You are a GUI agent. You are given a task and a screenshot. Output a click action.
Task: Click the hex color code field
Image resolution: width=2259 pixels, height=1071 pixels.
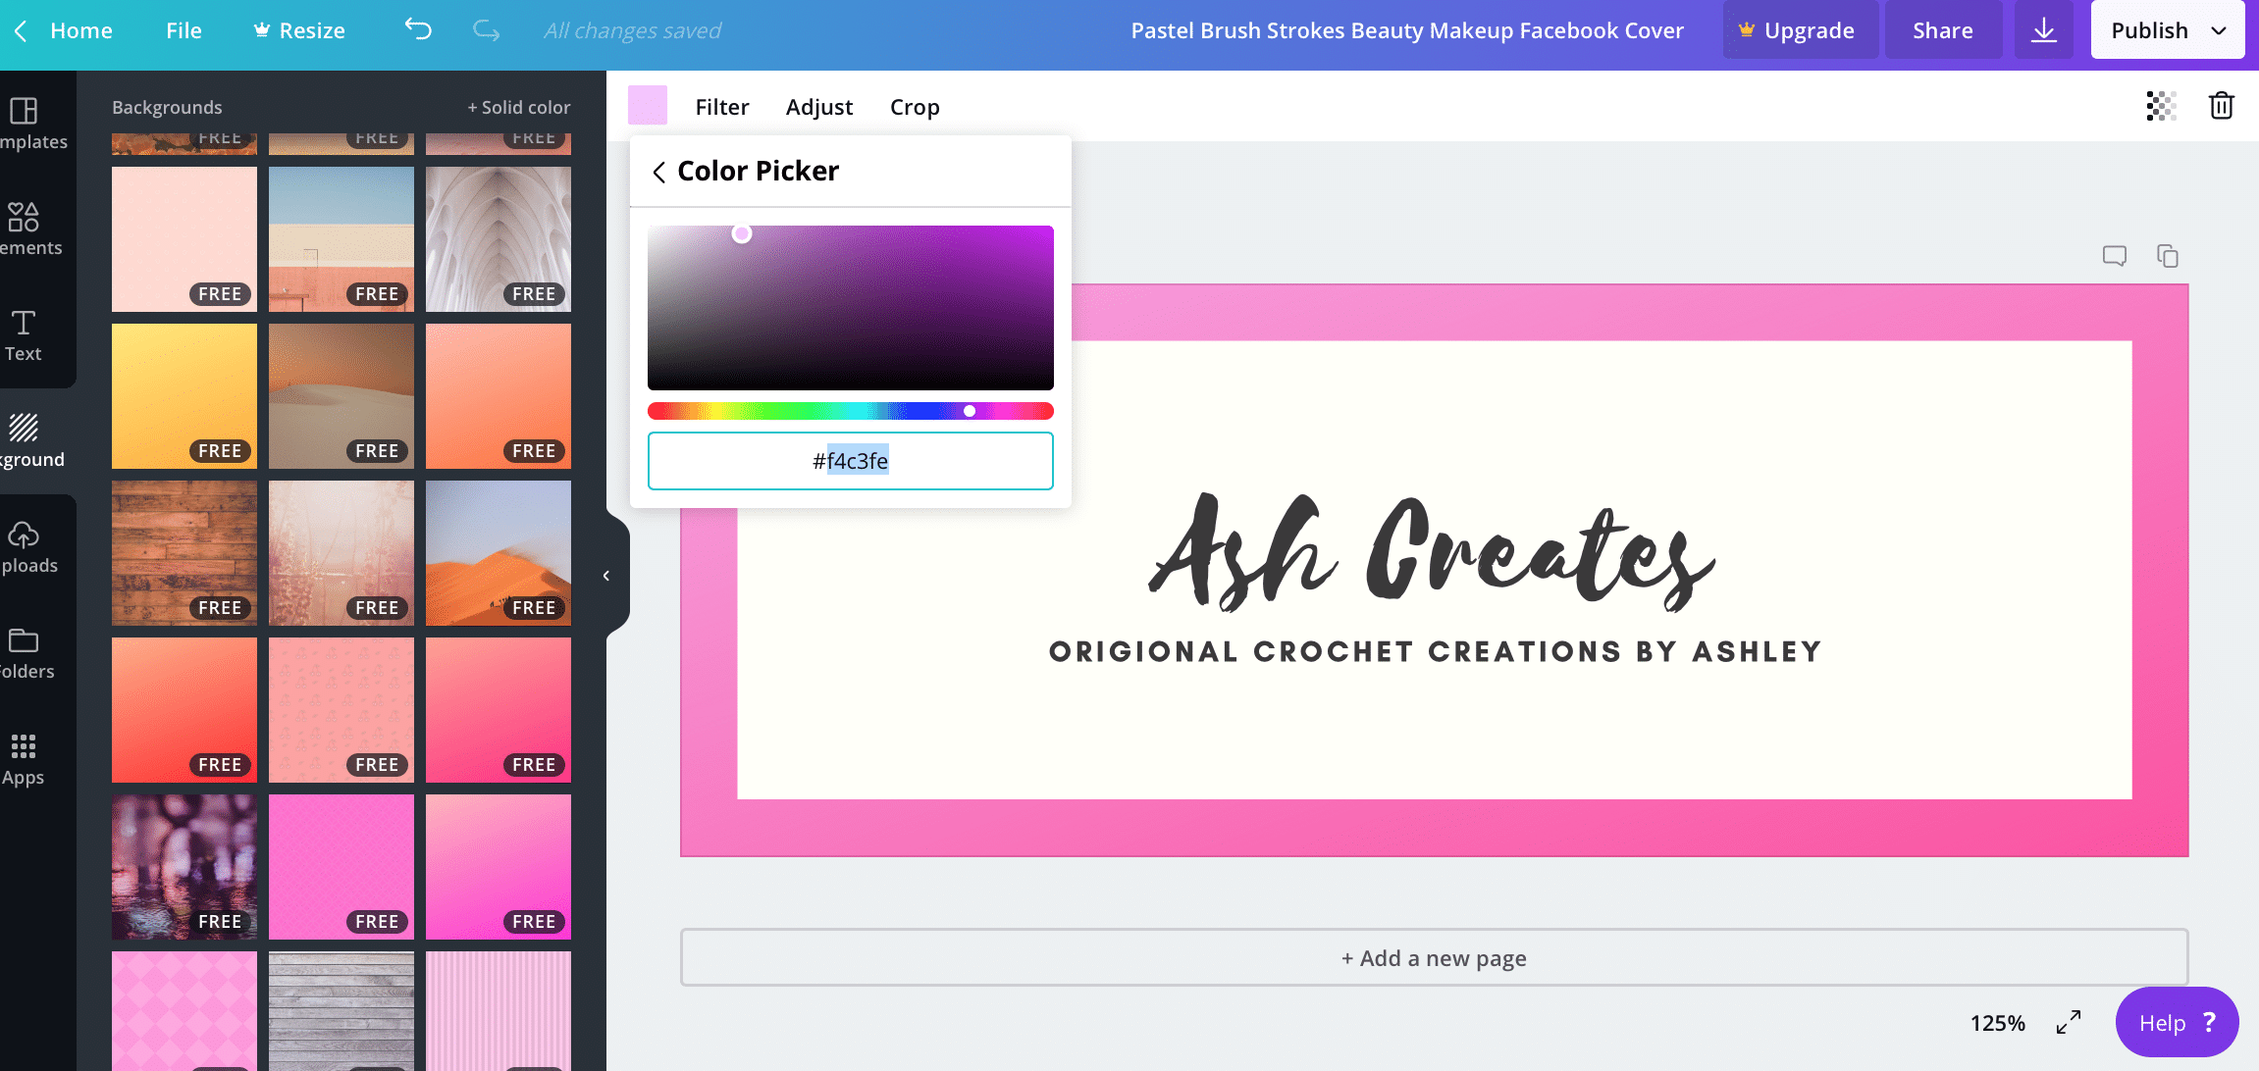point(850,461)
